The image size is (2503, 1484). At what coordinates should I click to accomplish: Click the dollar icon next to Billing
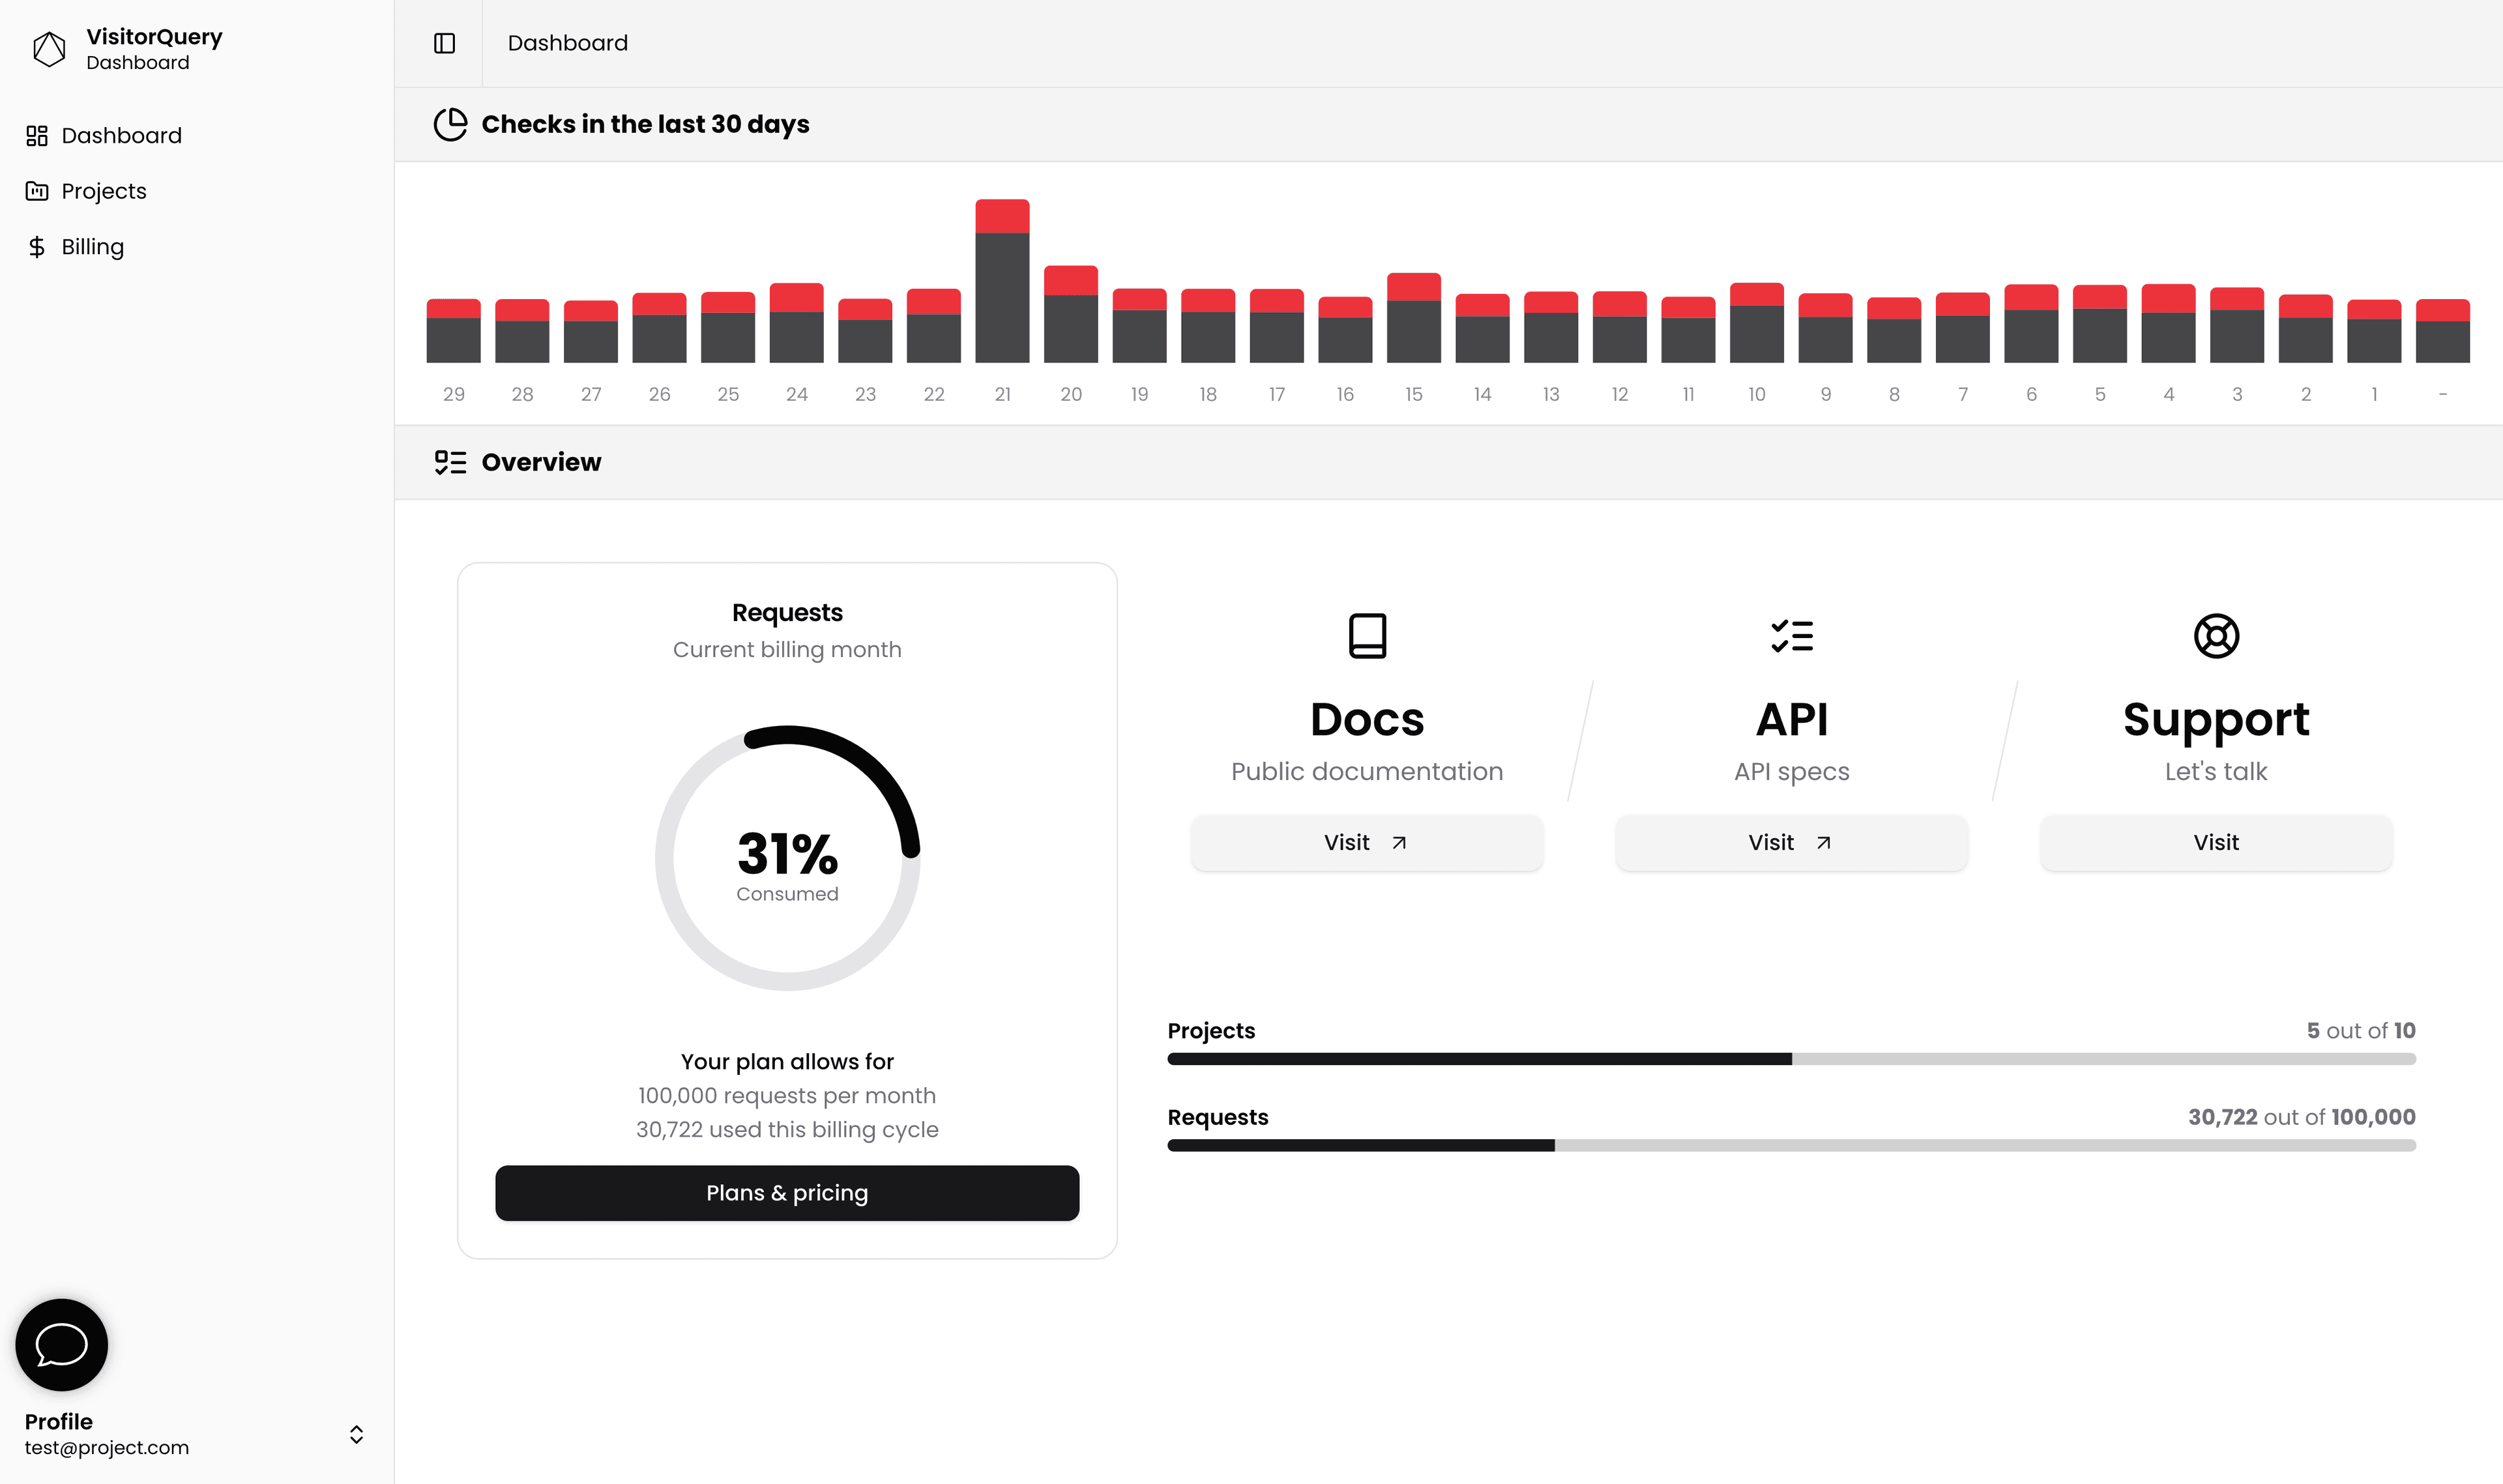37,245
